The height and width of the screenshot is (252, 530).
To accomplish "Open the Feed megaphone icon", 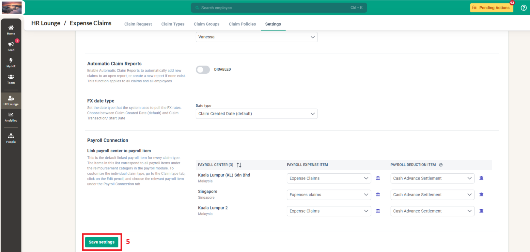I will pyautogui.click(x=11, y=44).
